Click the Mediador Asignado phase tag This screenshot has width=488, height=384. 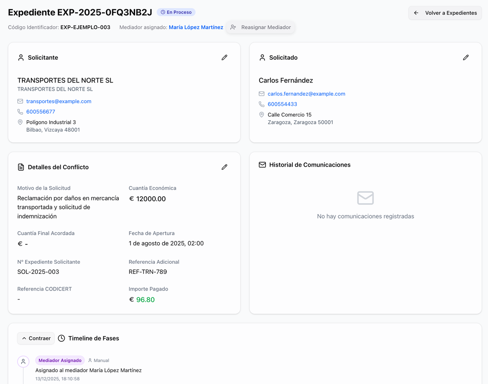click(x=60, y=360)
